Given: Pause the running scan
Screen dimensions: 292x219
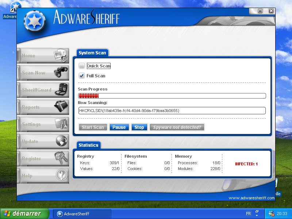Looking at the screenshot, I should (x=119, y=127).
